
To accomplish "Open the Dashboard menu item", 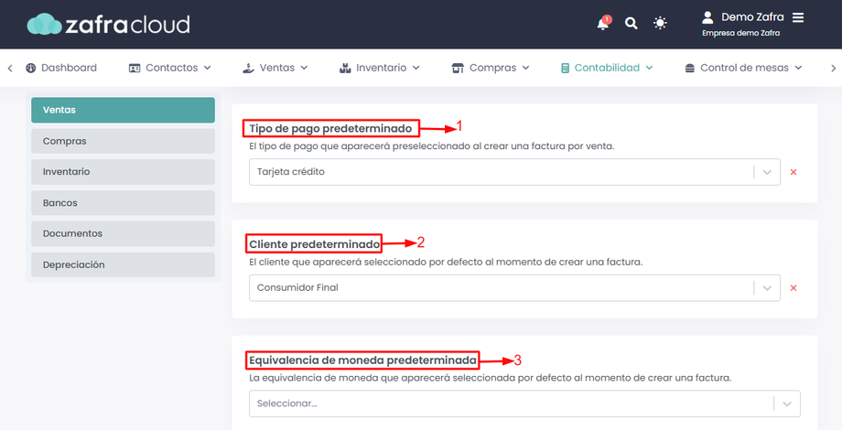I will [x=61, y=69].
